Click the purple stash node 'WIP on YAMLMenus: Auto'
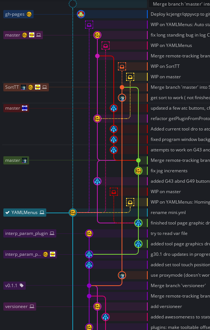Image resolution: width=210 pixels, height=330 pixels. click(89, 25)
